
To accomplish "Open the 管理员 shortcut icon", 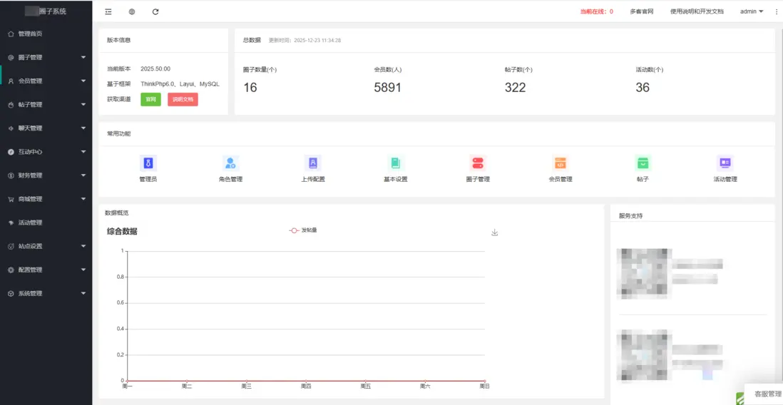I will click(148, 163).
